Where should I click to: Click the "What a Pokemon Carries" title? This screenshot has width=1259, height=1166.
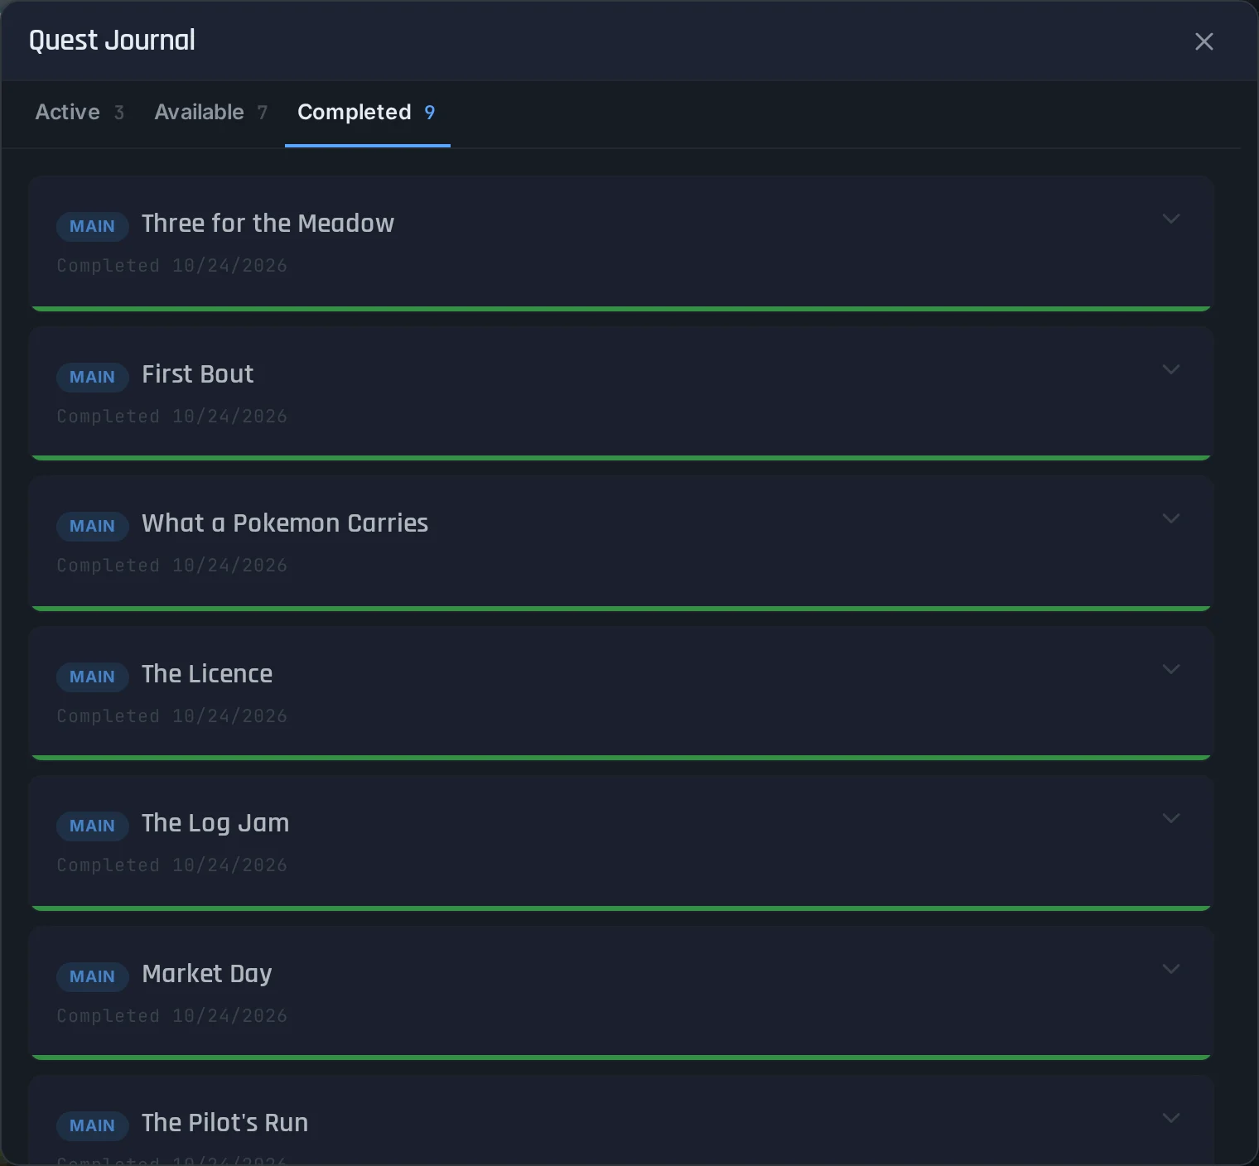[x=285, y=523]
